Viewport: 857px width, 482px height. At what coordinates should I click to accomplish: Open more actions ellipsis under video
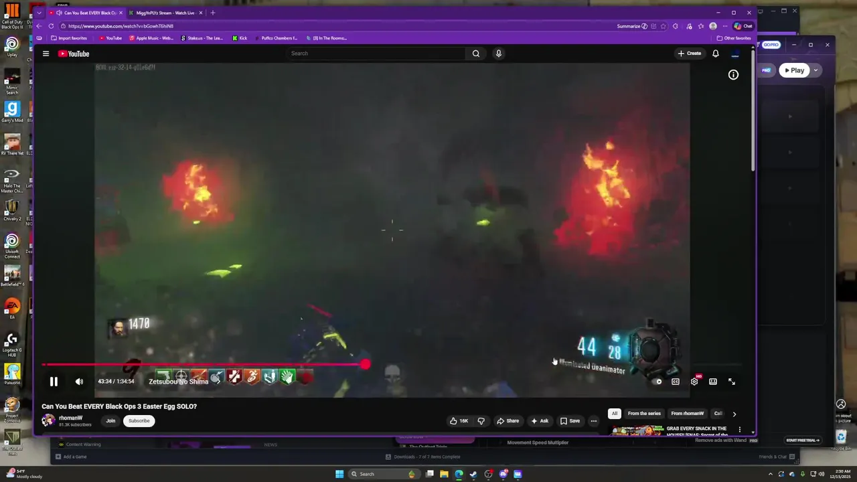(x=593, y=421)
